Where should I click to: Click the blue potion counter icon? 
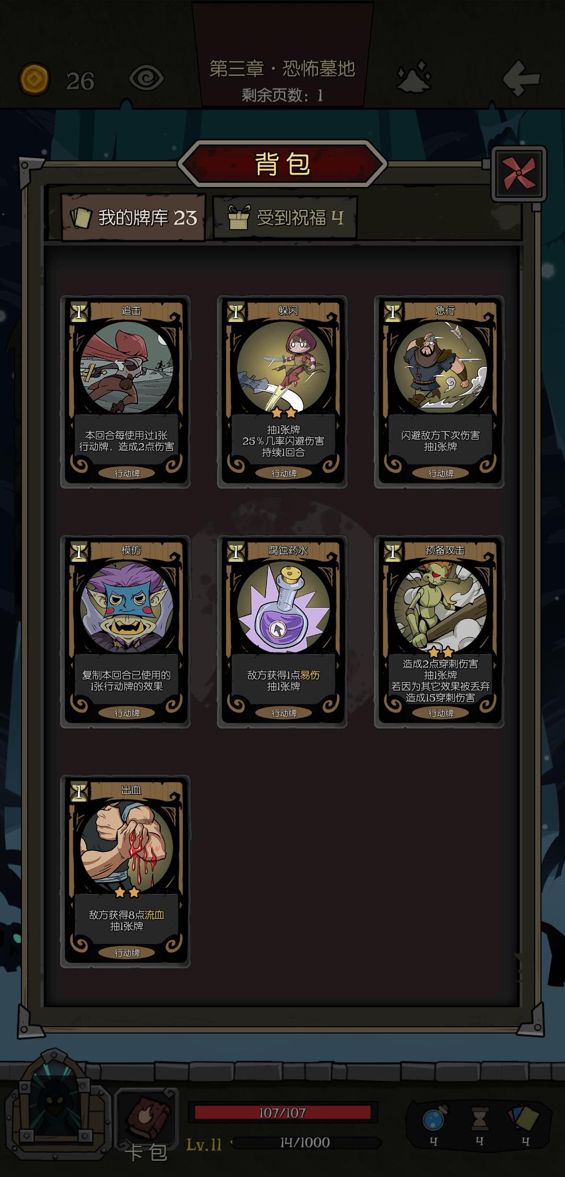434,1120
